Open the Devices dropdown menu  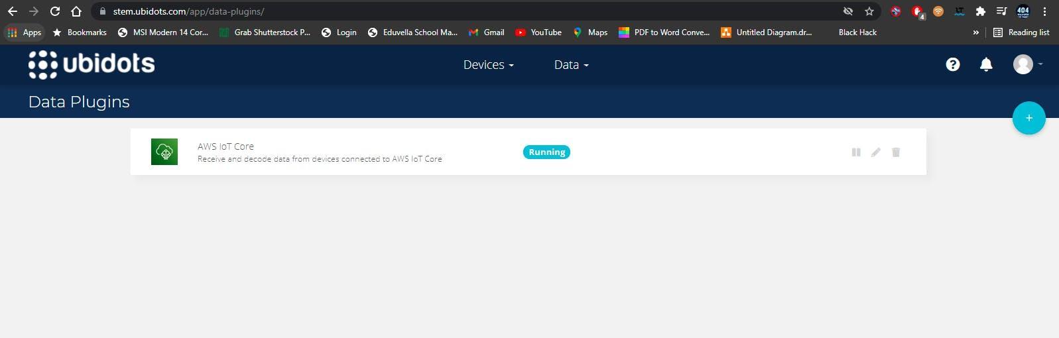click(489, 65)
